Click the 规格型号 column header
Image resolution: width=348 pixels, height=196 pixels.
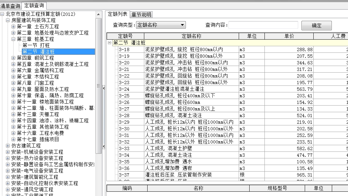point(277,188)
